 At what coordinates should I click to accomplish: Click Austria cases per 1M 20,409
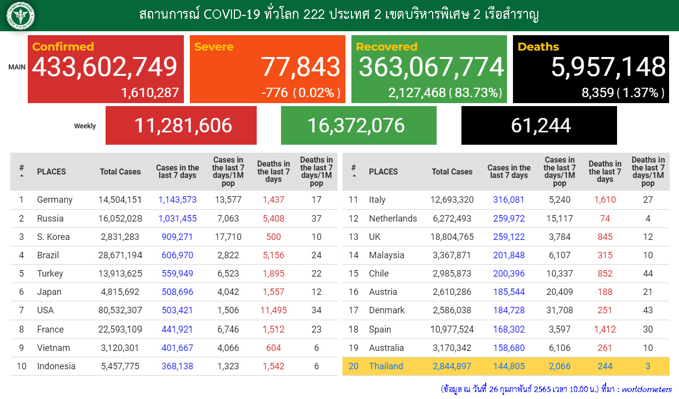click(x=559, y=292)
